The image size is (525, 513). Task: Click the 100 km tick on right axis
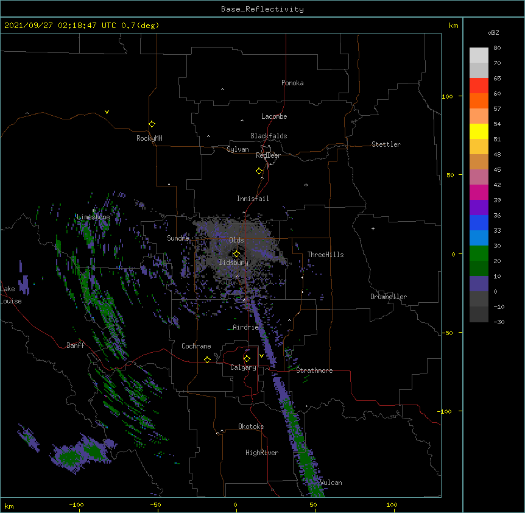[447, 96]
